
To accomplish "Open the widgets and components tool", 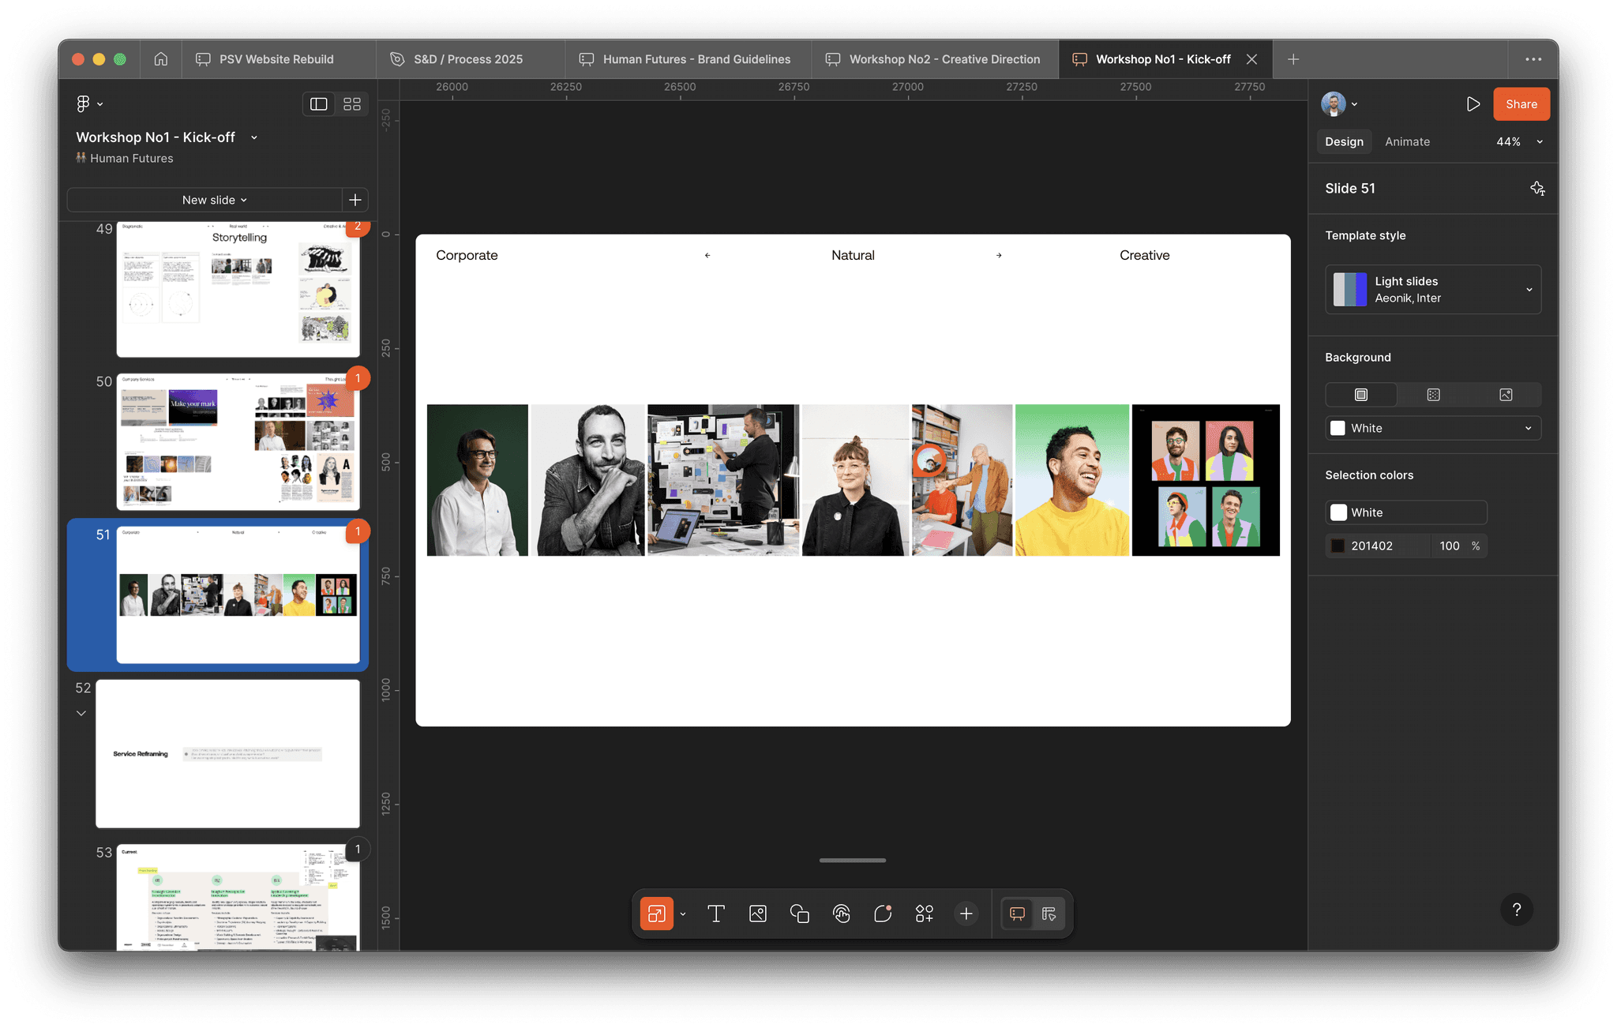I will 925,914.
